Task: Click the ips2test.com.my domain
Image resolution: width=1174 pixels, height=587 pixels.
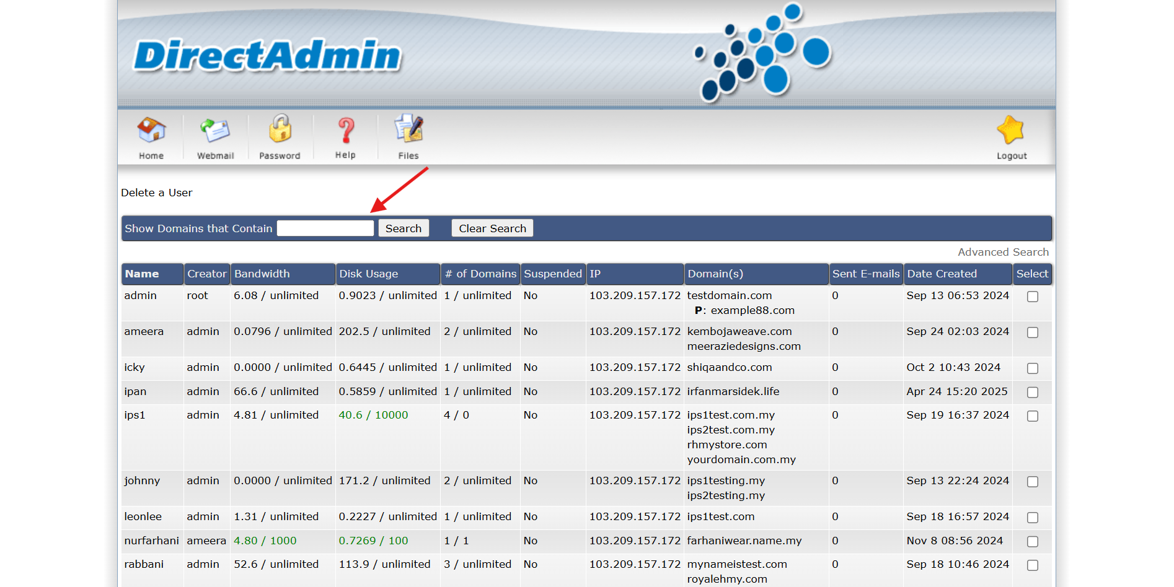Action: tap(731, 430)
